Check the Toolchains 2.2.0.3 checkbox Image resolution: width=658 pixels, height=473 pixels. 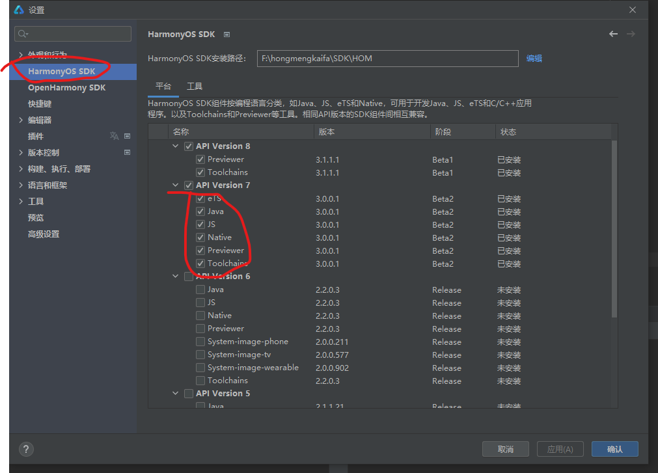click(200, 381)
